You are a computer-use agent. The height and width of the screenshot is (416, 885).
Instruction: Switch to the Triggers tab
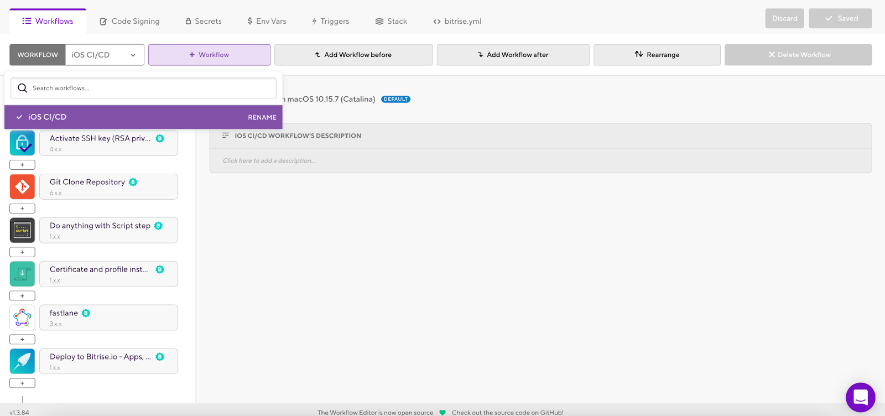330,21
